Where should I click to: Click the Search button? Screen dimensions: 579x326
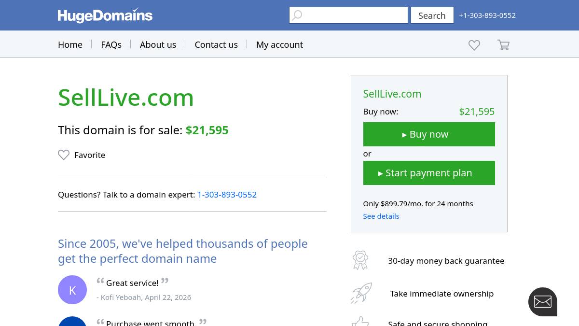click(x=432, y=15)
